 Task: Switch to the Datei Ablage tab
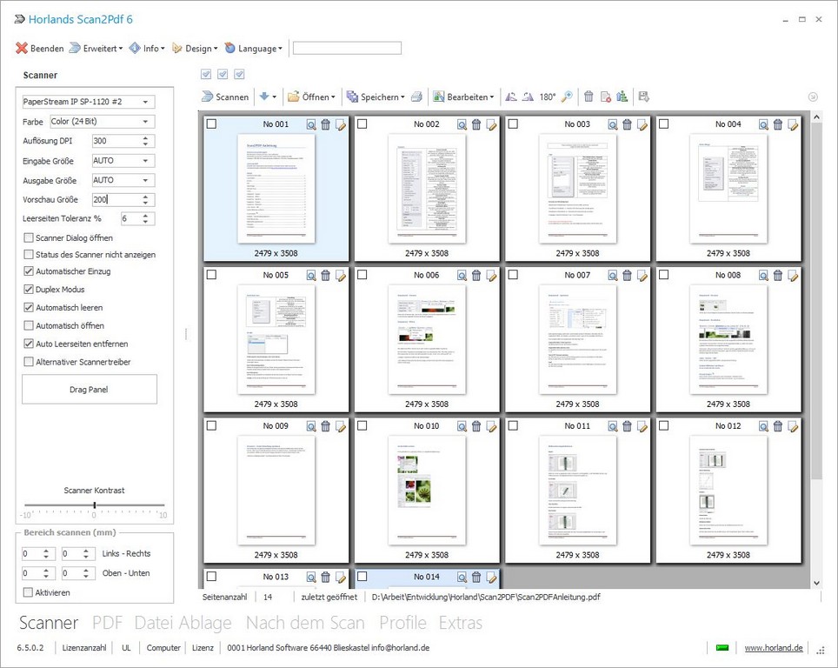click(183, 623)
